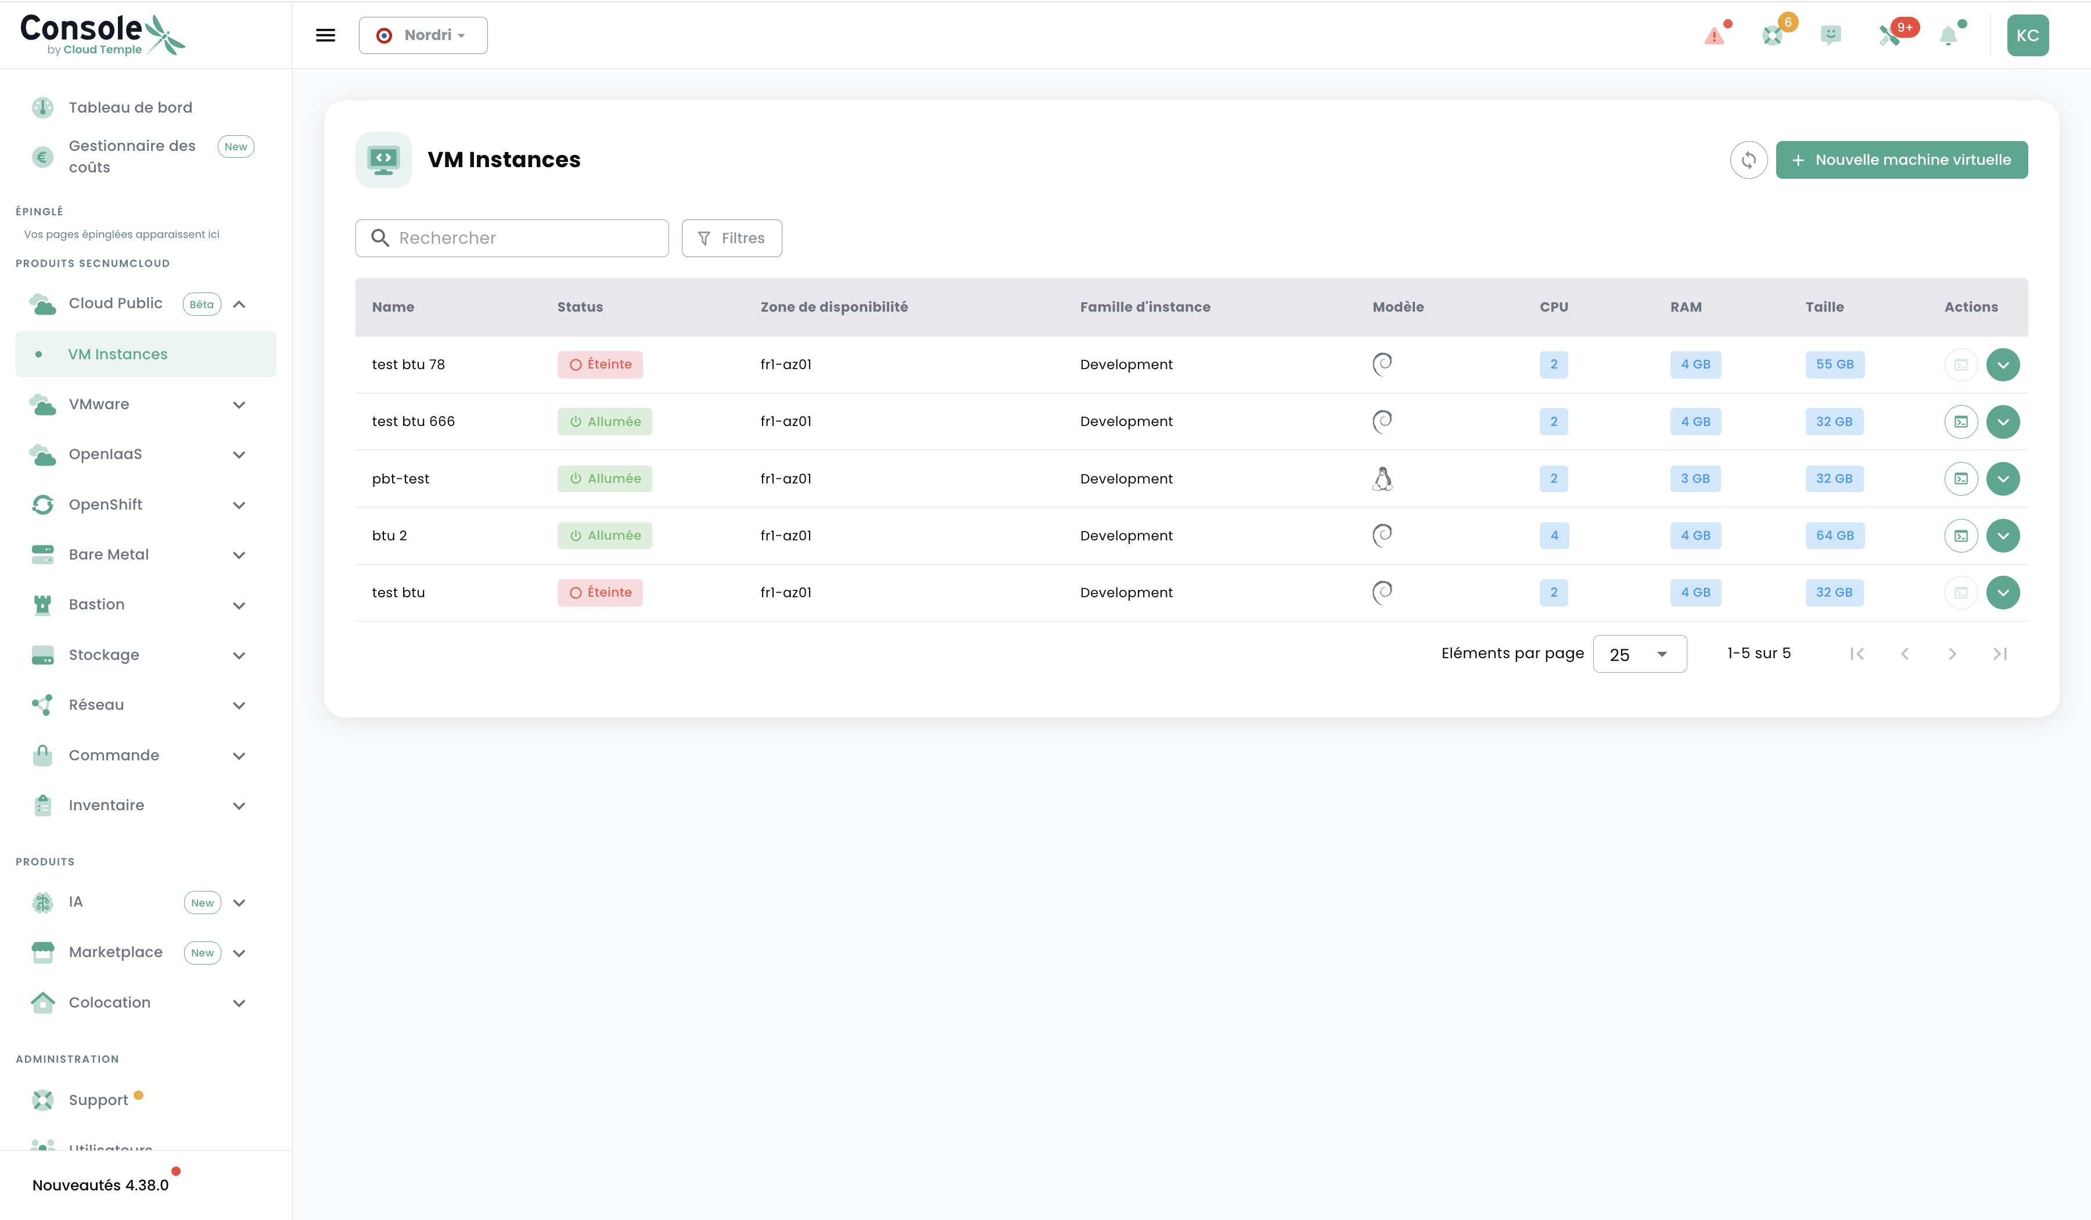Image resolution: width=2091 pixels, height=1220 pixels.
Task: Click the Tableau de bord gauge icon
Action: [42, 107]
